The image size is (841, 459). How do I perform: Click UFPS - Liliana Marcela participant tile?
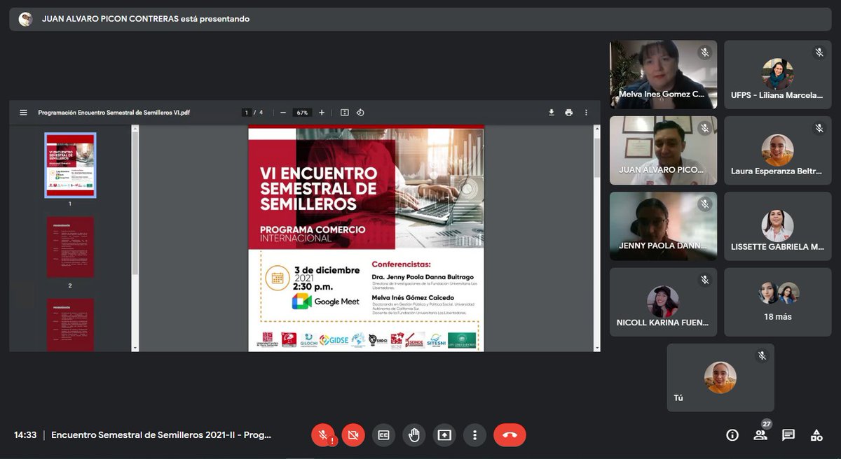[x=777, y=74]
